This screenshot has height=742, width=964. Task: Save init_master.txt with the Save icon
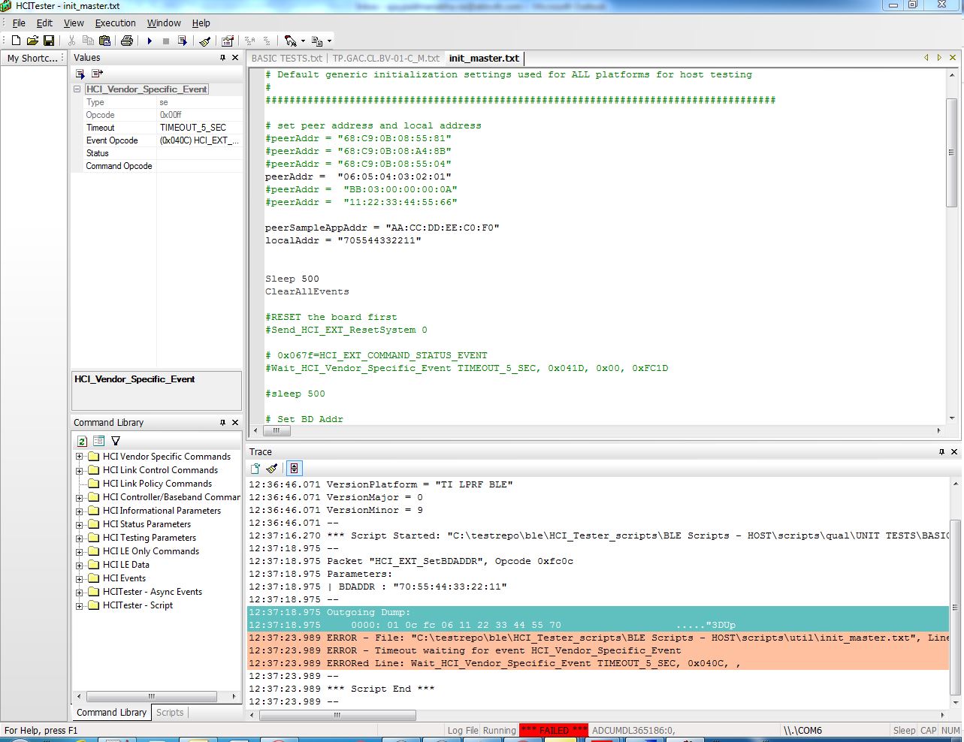(50, 40)
